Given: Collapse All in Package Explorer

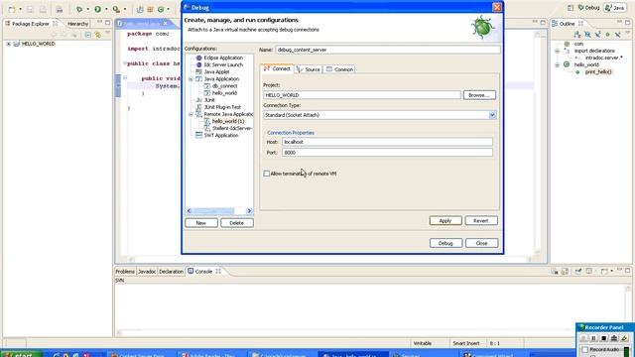Looking at the screenshot, I should (88, 35).
